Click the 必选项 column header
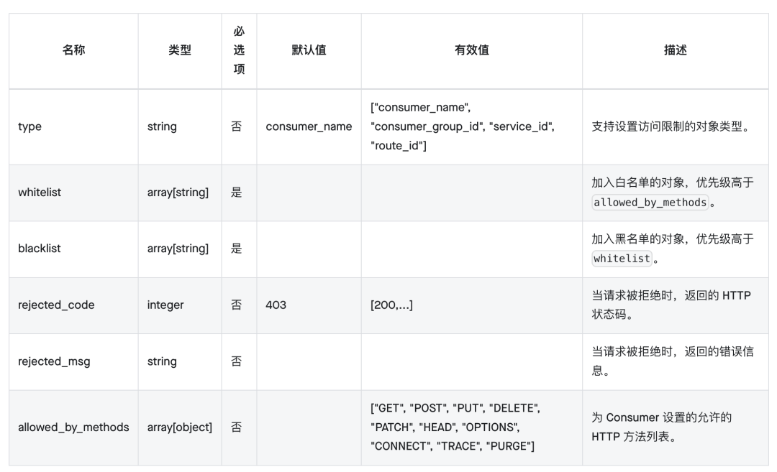This screenshot has height=472, width=777. pos(239,50)
